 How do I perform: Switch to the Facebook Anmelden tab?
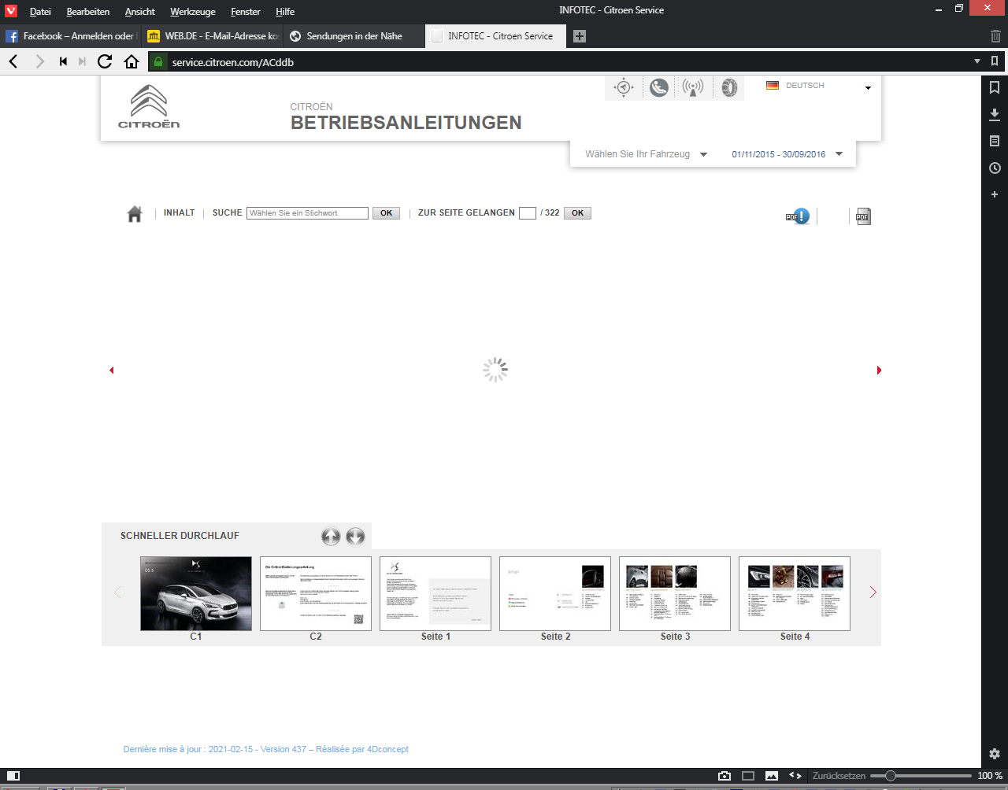coord(71,36)
